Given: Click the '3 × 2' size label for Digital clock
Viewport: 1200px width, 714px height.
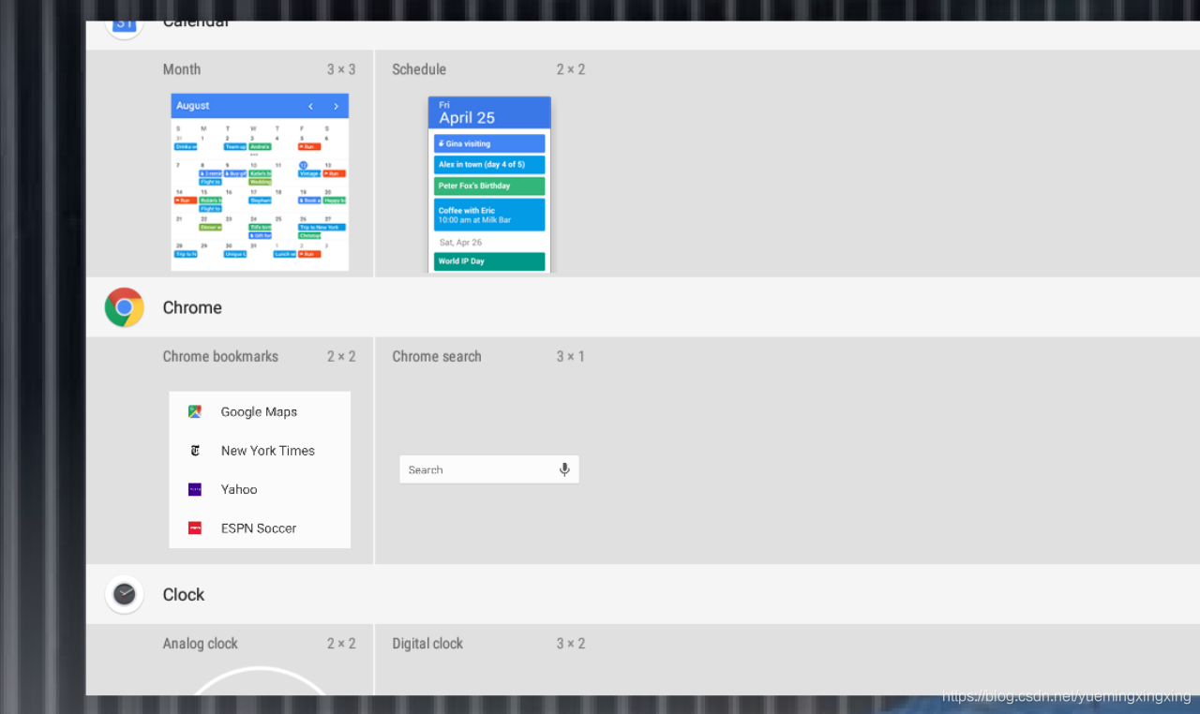Looking at the screenshot, I should [x=571, y=644].
